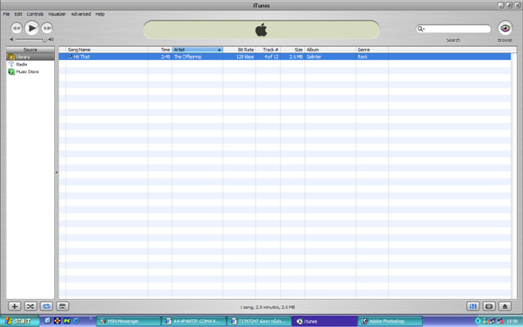Click the Source panel header
Viewport: 523px width, 327px height.
[31, 50]
